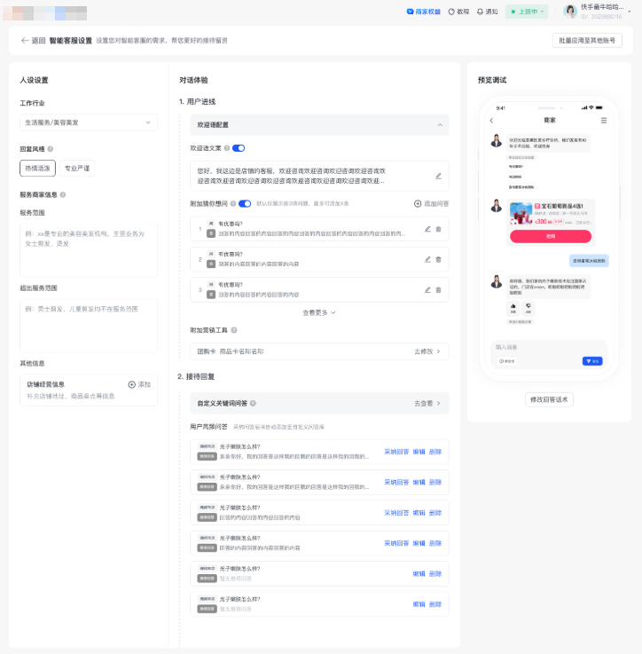The image size is (642, 654).
Task: Tap back chevron in phone preview
Action: pyautogui.click(x=491, y=121)
